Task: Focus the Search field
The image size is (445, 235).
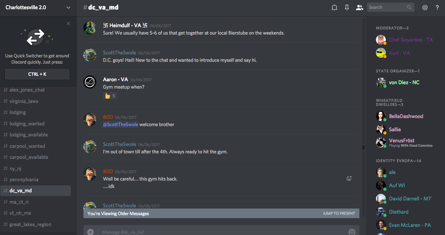Action: click(387, 7)
